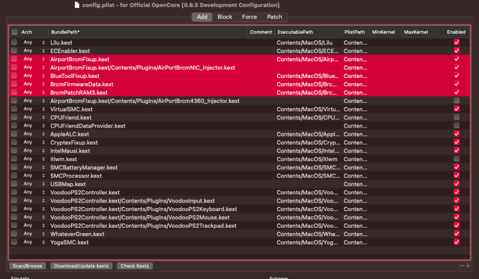Disable the Enabled checkbox for Lilu.kext
Image resolution: width=479 pixels, height=279 pixels.
[456, 42]
